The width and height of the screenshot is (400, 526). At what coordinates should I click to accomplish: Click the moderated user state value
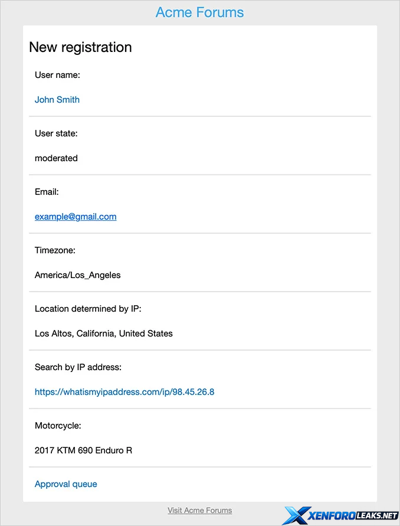point(56,158)
